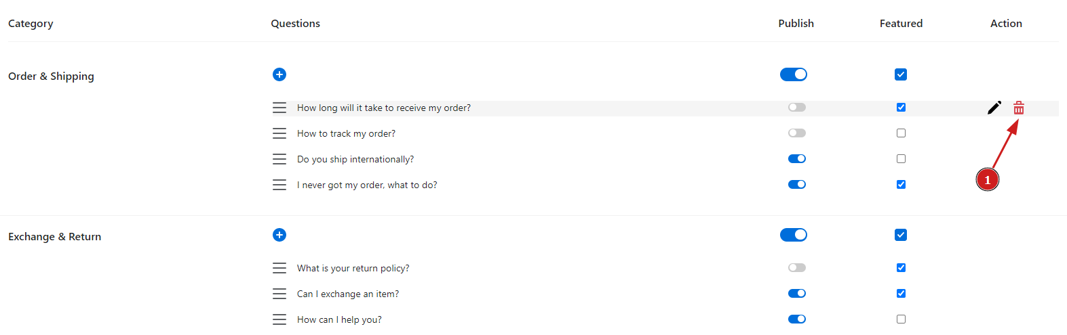The width and height of the screenshot is (1067, 335).
Task: Add question to Exchange & Return category
Action: pyautogui.click(x=279, y=235)
